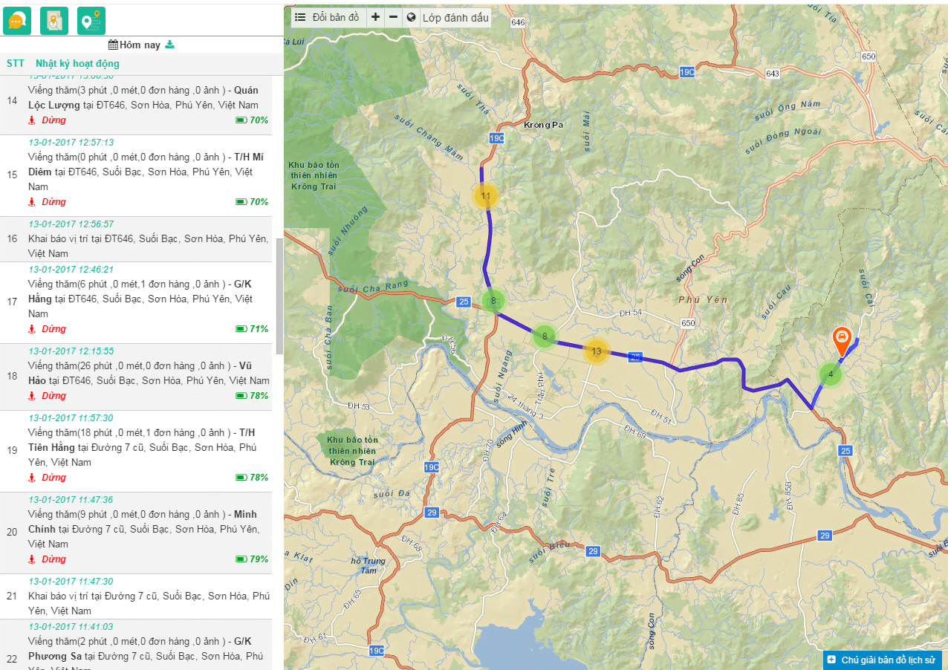Select the Vũ Hảo visit entry

coord(136,377)
